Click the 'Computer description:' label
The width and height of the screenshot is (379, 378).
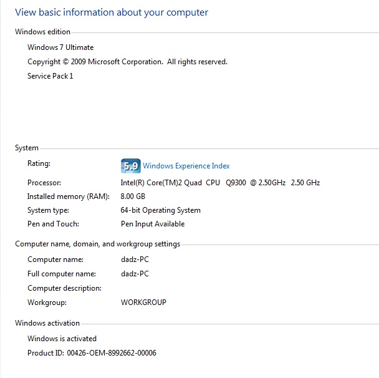tap(65, 288)
